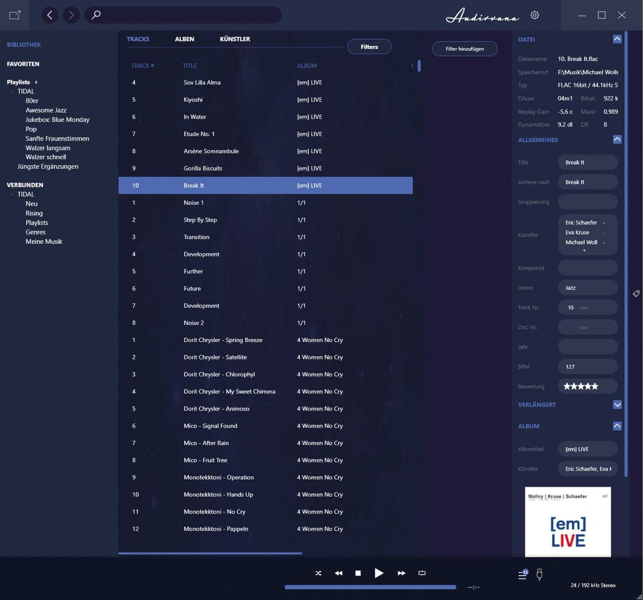Edit the Albumtitel field
Image resolution: width=643 pixels, height=600 pixels.
click(588, 449)
